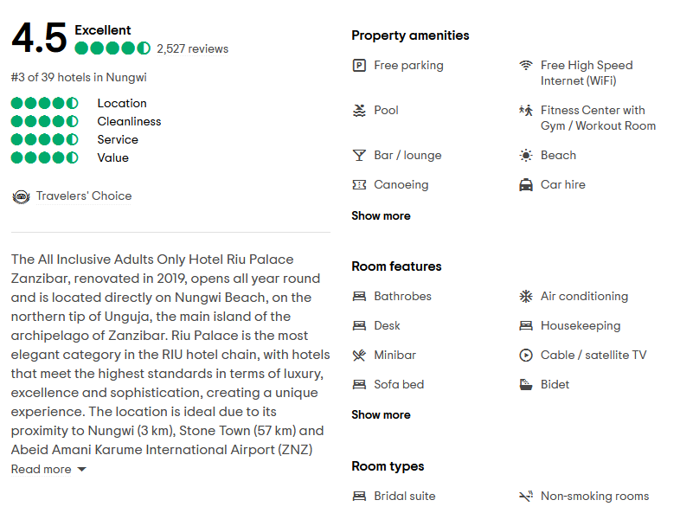Image resolution: width=680 pixels, height=513 pixels.
Task: Click the Pool amenity icon
Action: 359,111
